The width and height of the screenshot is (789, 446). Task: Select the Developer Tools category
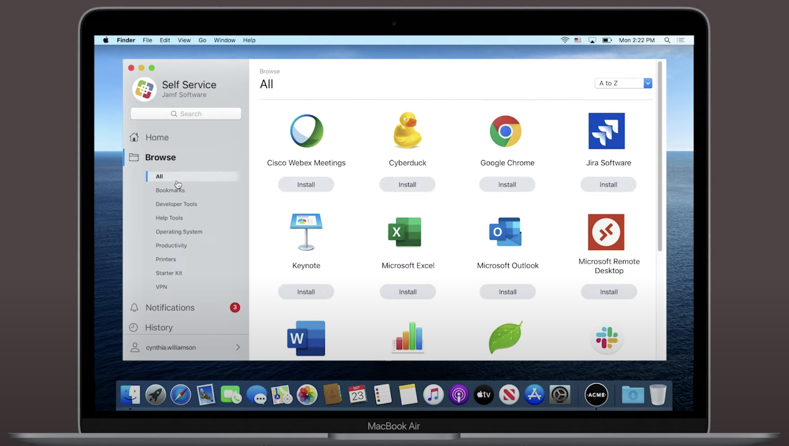coord(176,204)
